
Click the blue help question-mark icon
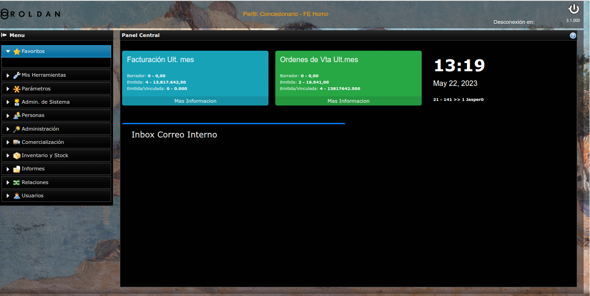573,36
